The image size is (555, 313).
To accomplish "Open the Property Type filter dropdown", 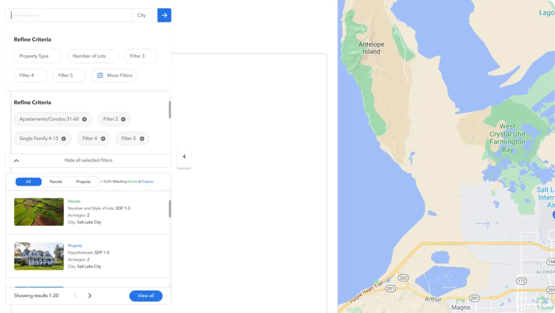I will (37, 56).
